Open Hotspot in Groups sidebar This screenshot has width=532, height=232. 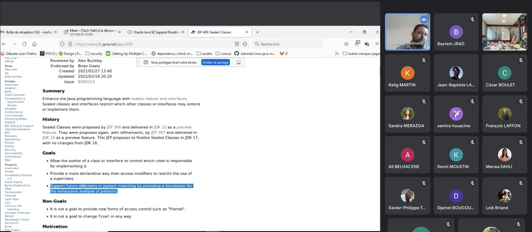point(10,122)
